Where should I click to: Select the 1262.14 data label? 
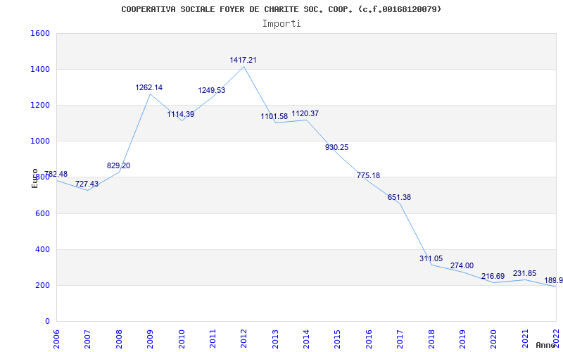tap(148, 87)
